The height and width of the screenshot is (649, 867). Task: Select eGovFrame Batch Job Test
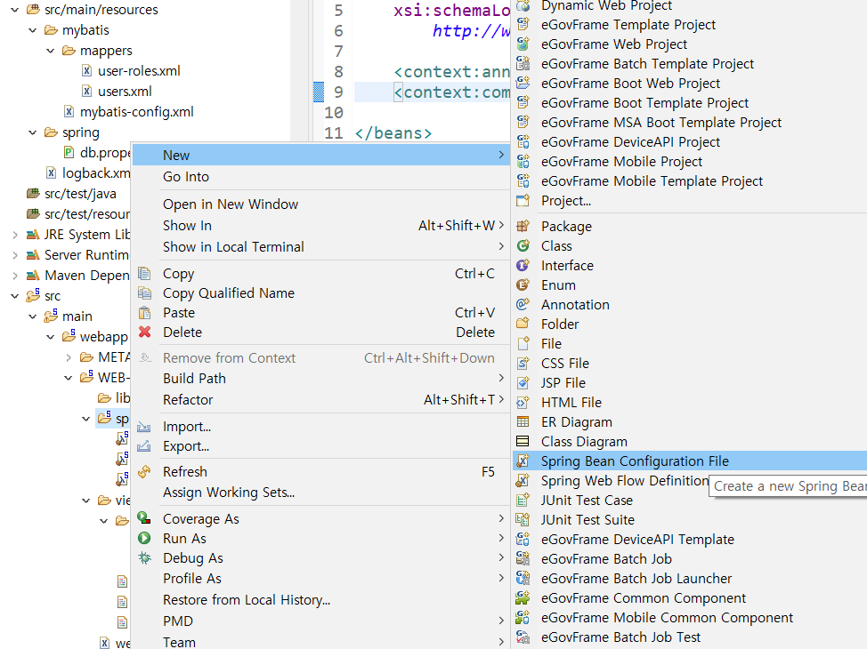click(x=690, y=637)
